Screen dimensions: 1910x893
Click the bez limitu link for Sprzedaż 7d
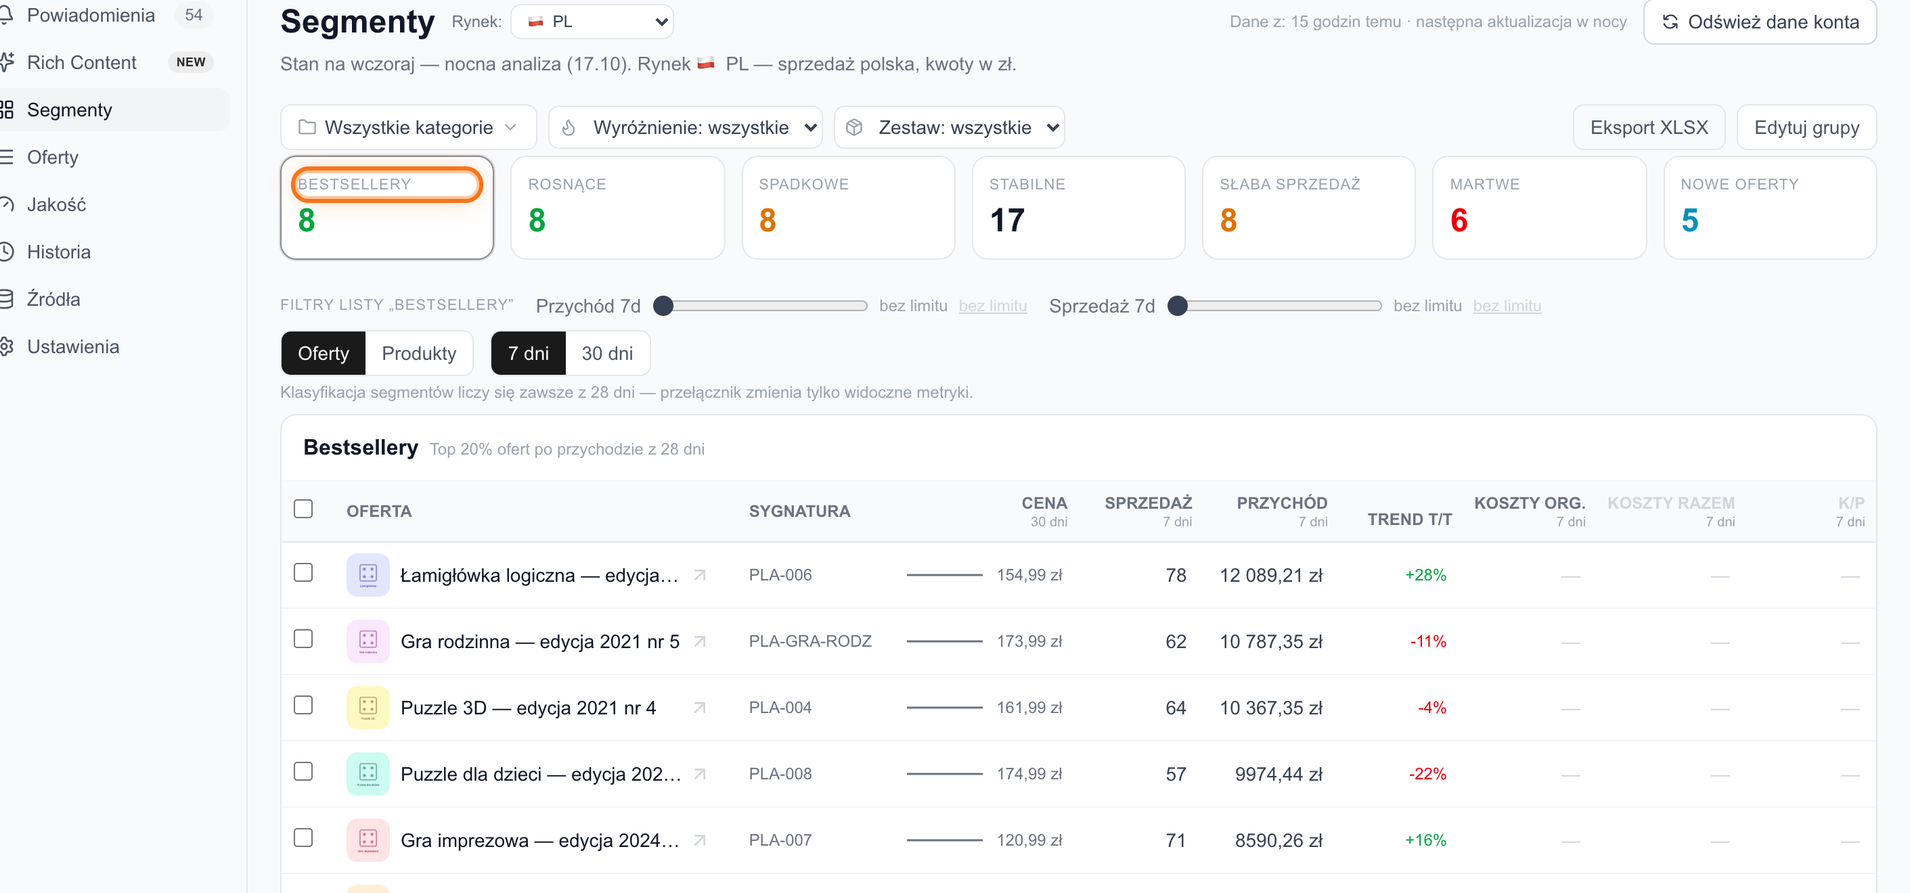coord(1507,306)
